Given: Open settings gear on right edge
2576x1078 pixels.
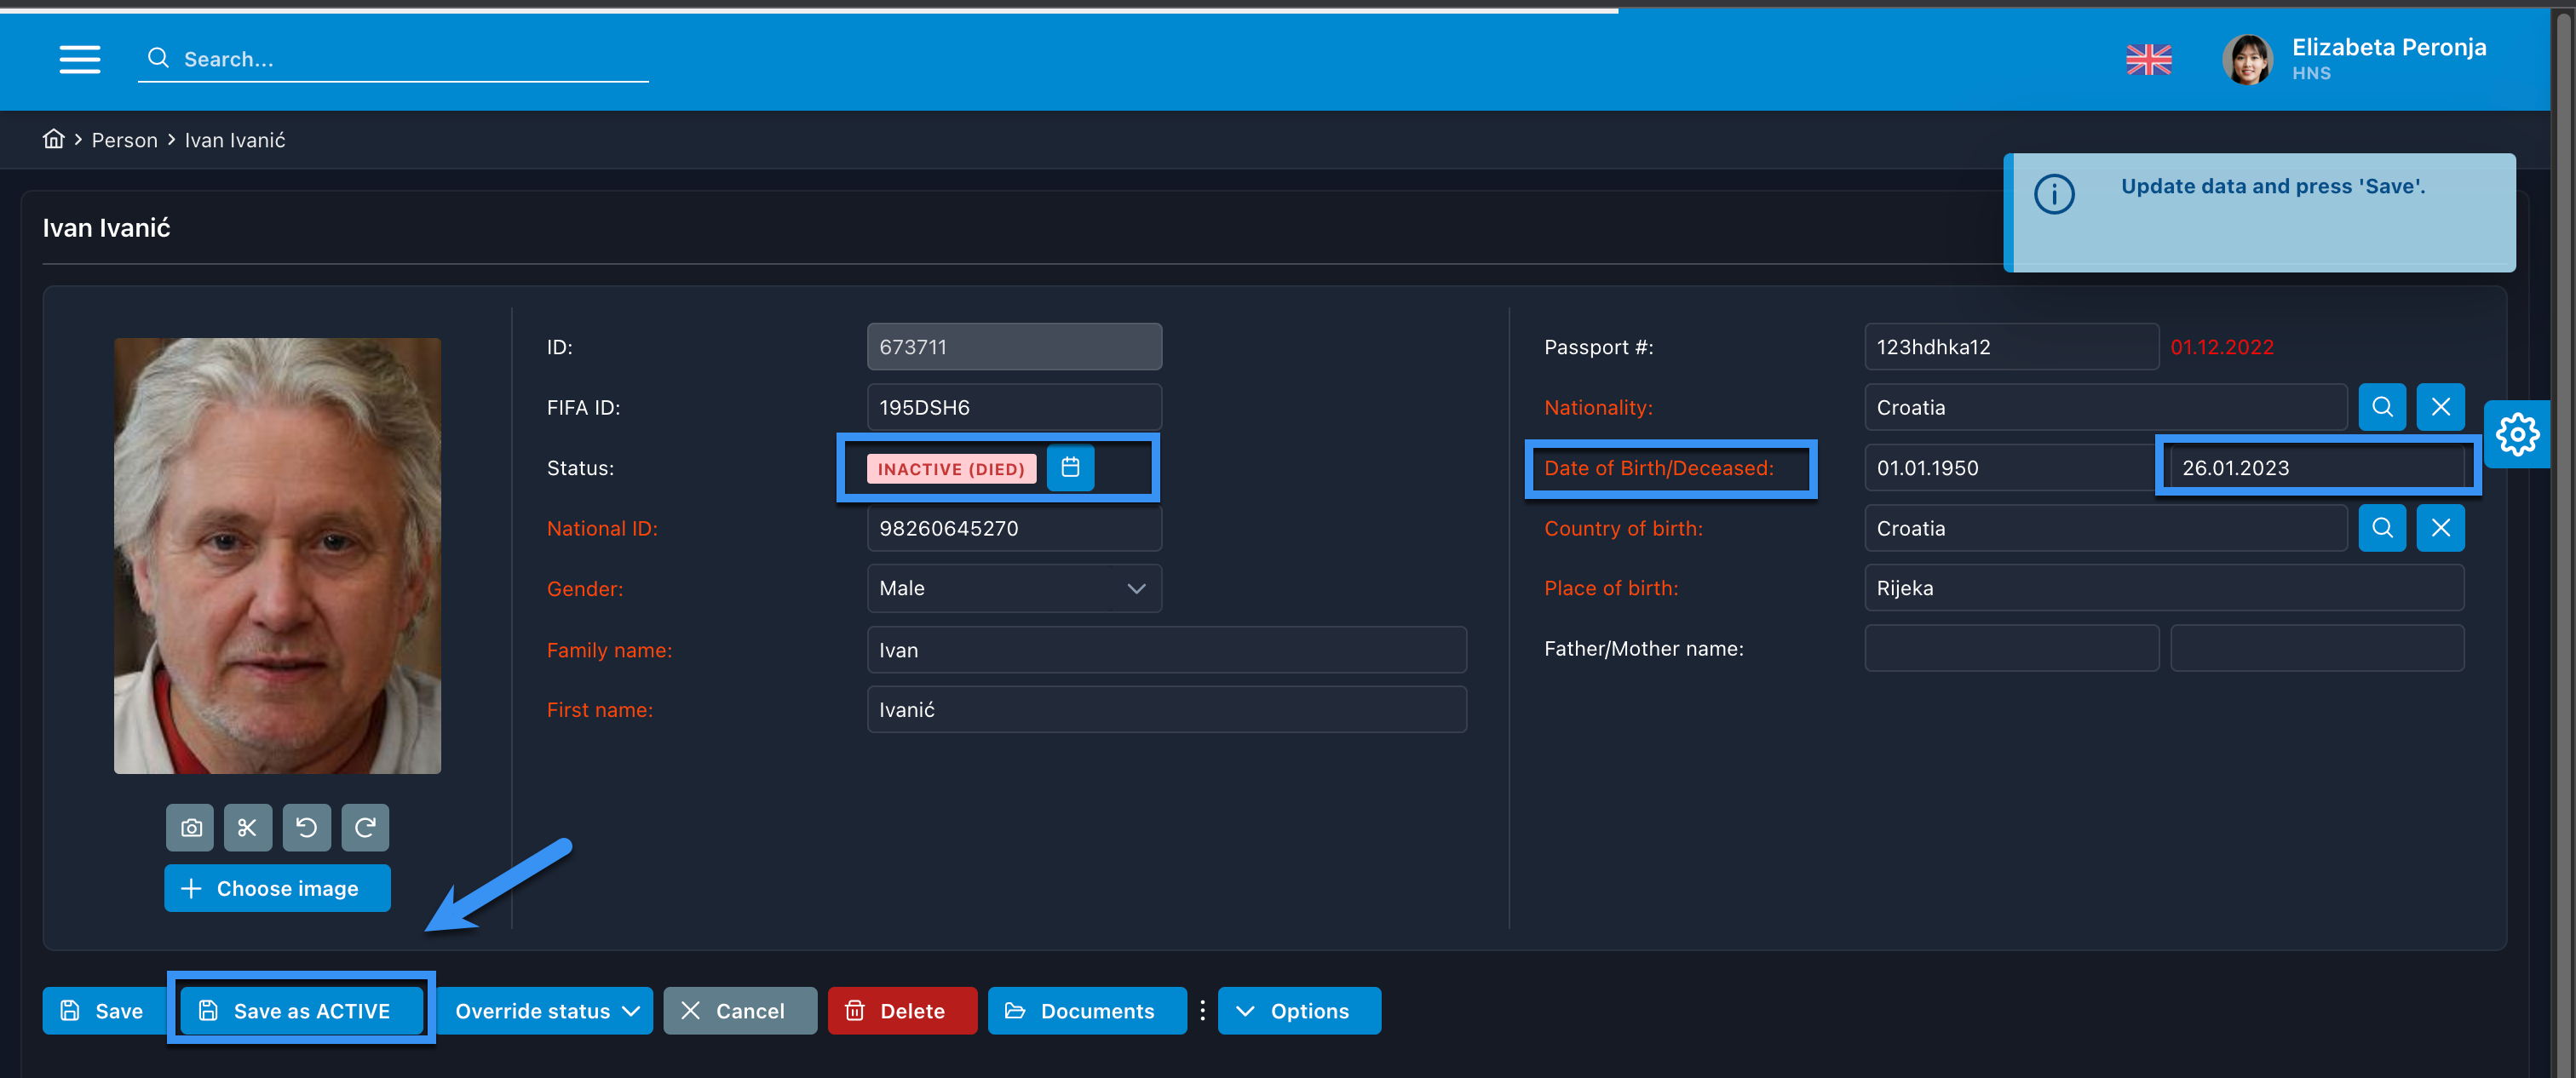Looking at the screenshot, I should (2517, 434).
